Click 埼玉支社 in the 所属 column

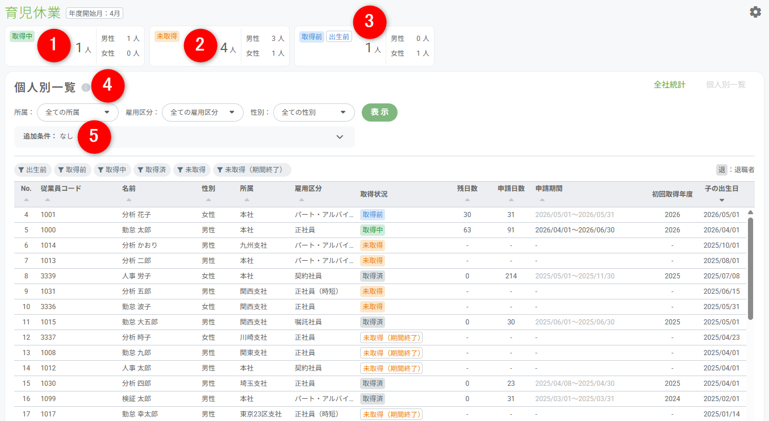[x=253, y=384]
